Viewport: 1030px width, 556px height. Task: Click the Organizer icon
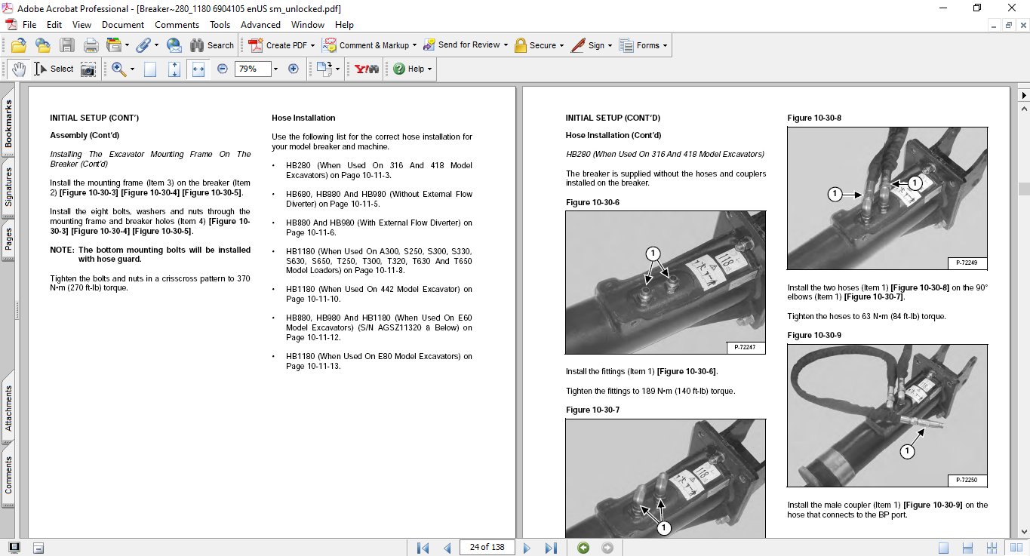(115, 45)
